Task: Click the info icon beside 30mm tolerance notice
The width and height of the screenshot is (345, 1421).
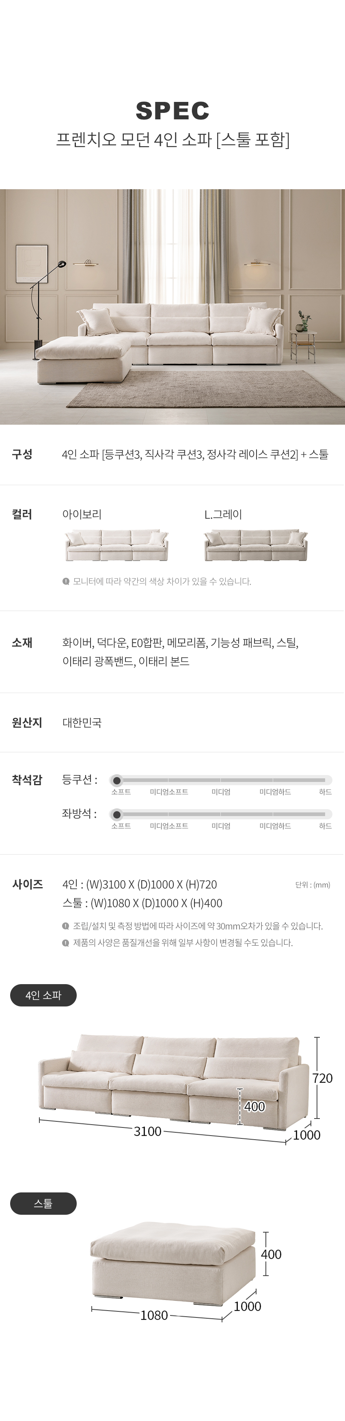Action: pos(66,926)
